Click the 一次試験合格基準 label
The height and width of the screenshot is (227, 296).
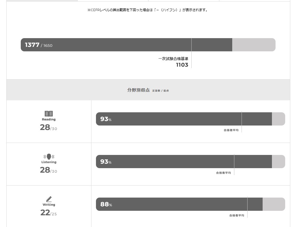click(173, 59)
